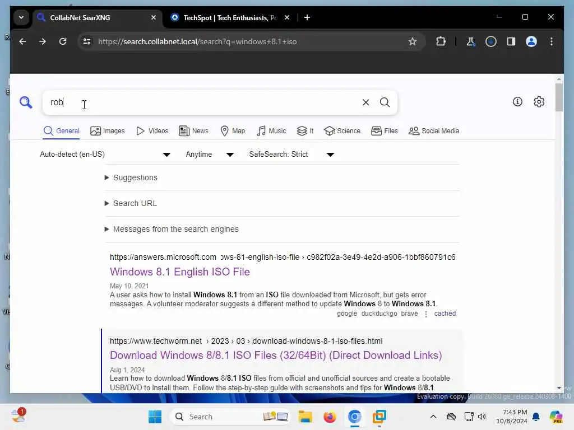Open the Anytime time range dropdown
574x430 pixels.
[x=210, y=155]
